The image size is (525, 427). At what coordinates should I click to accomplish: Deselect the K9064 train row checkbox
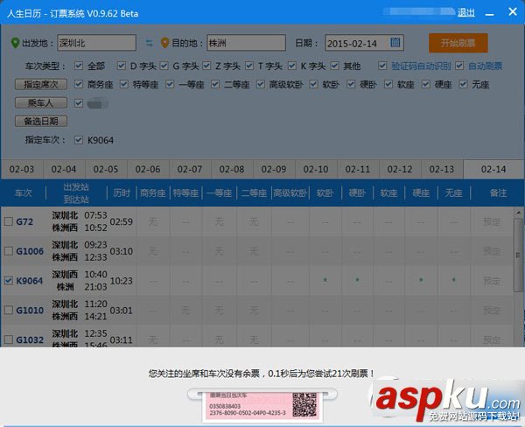9,280
